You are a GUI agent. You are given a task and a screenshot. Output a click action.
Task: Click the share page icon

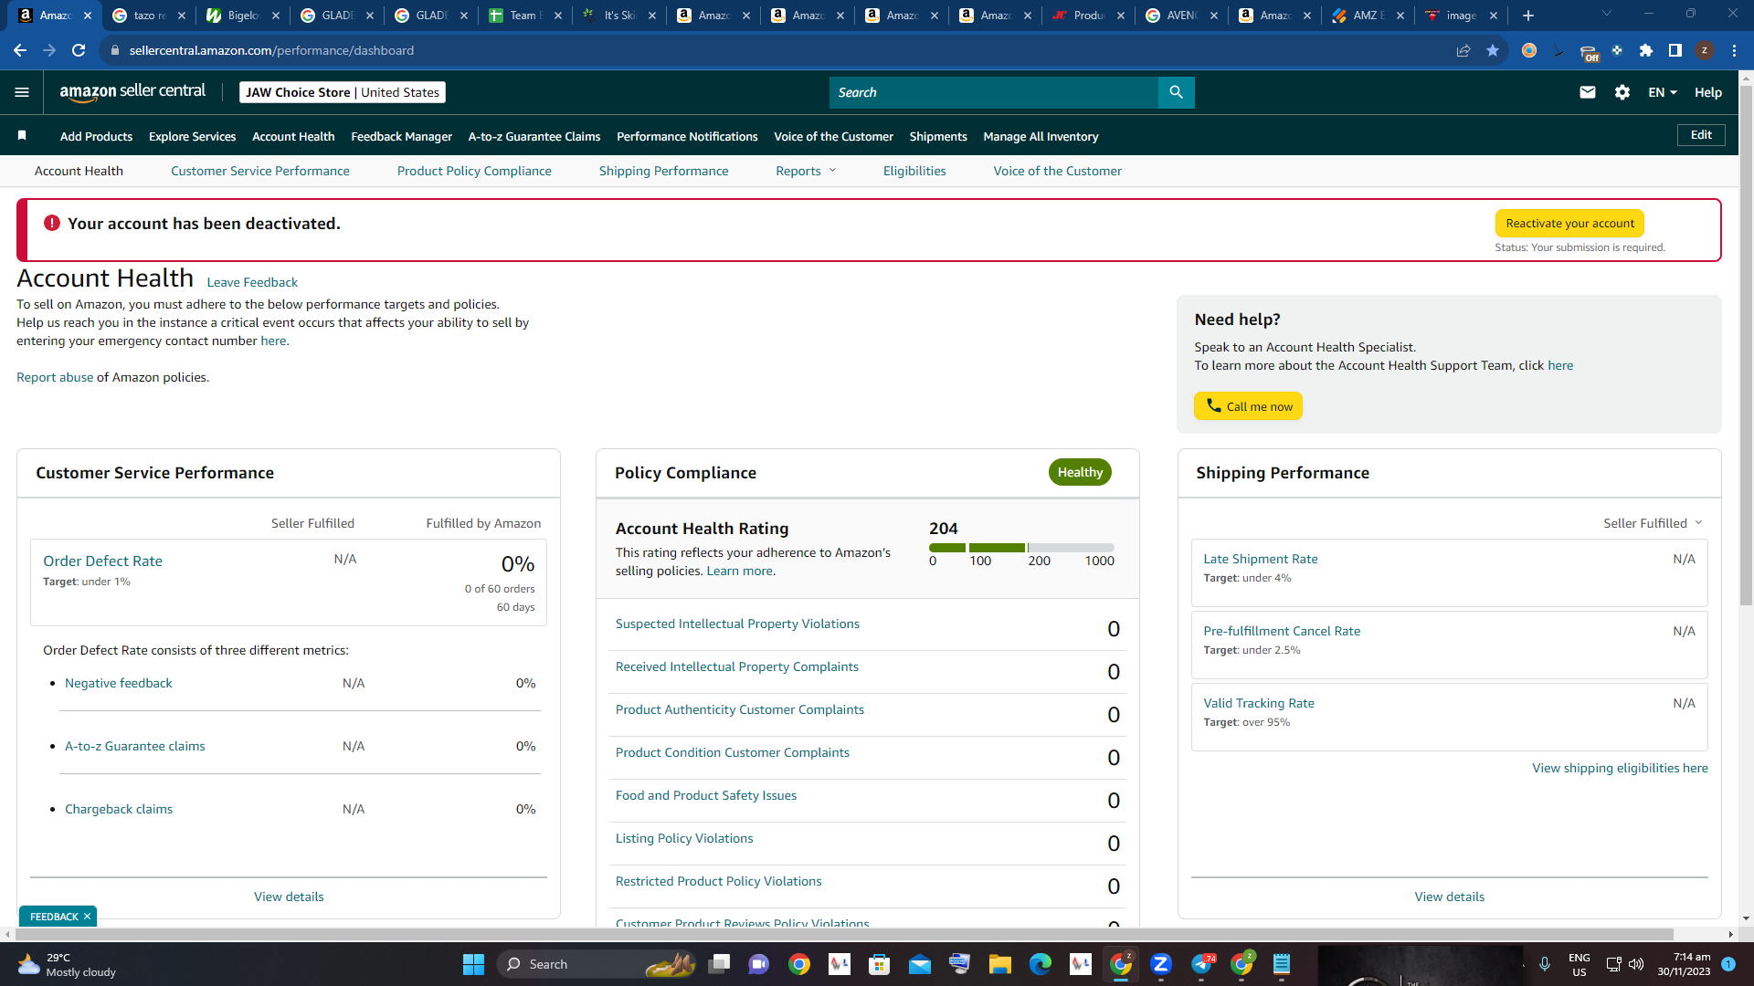click(x=1463, y=50)
